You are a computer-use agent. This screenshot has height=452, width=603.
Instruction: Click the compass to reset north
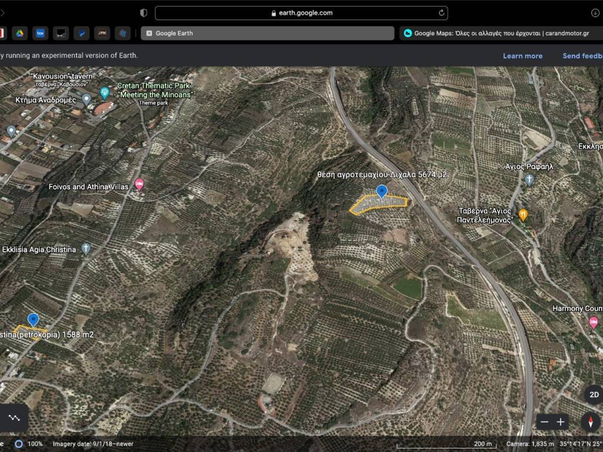pos(590,422)
